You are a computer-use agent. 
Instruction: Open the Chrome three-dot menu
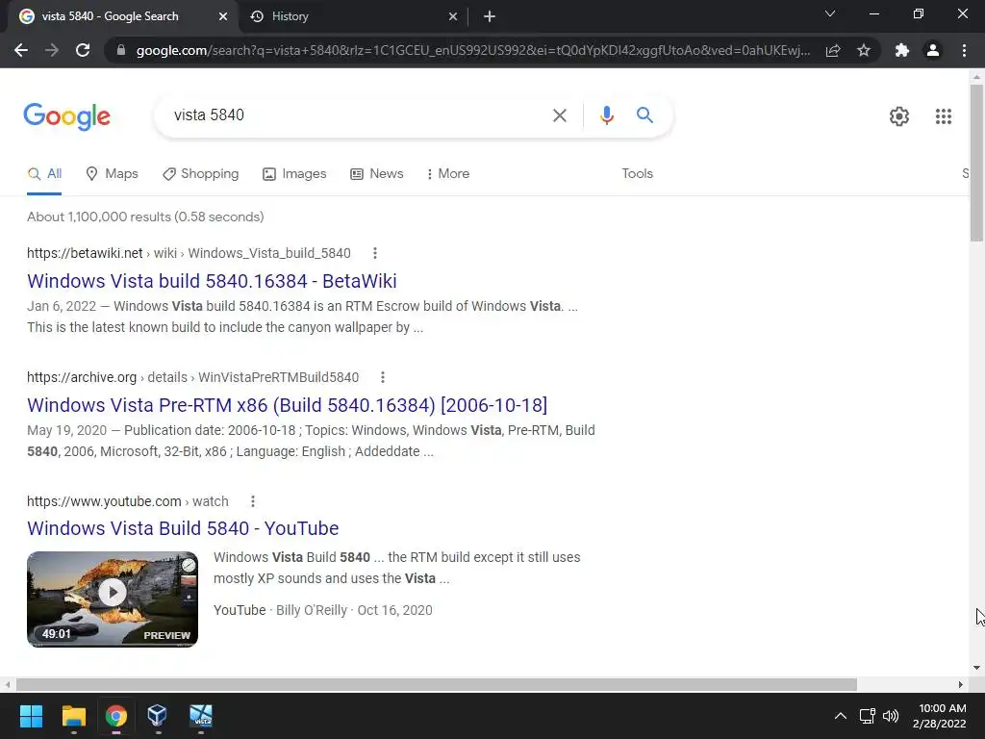point(964,50)
